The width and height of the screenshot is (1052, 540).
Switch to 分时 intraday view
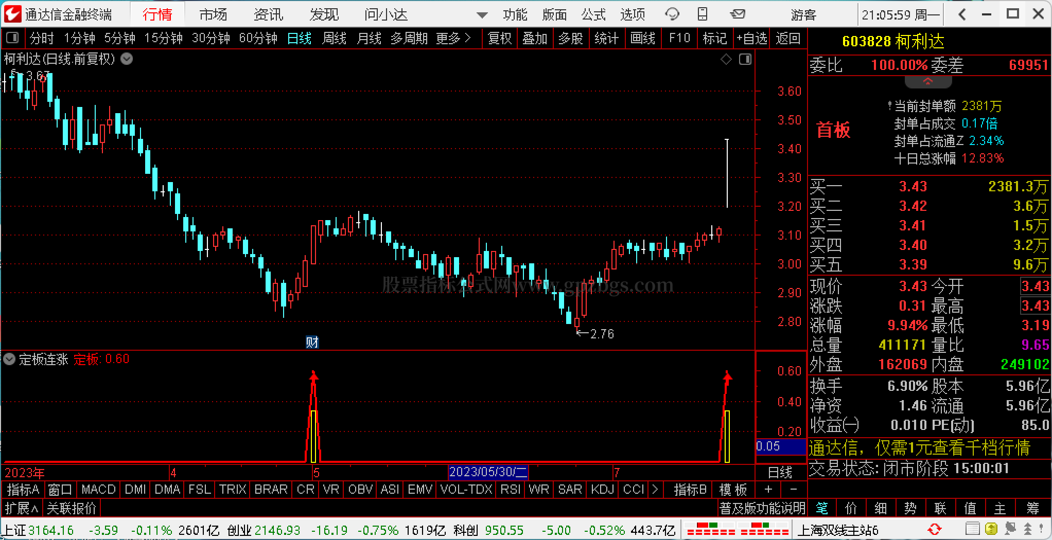pyautogui.click(x=42, y=38)
